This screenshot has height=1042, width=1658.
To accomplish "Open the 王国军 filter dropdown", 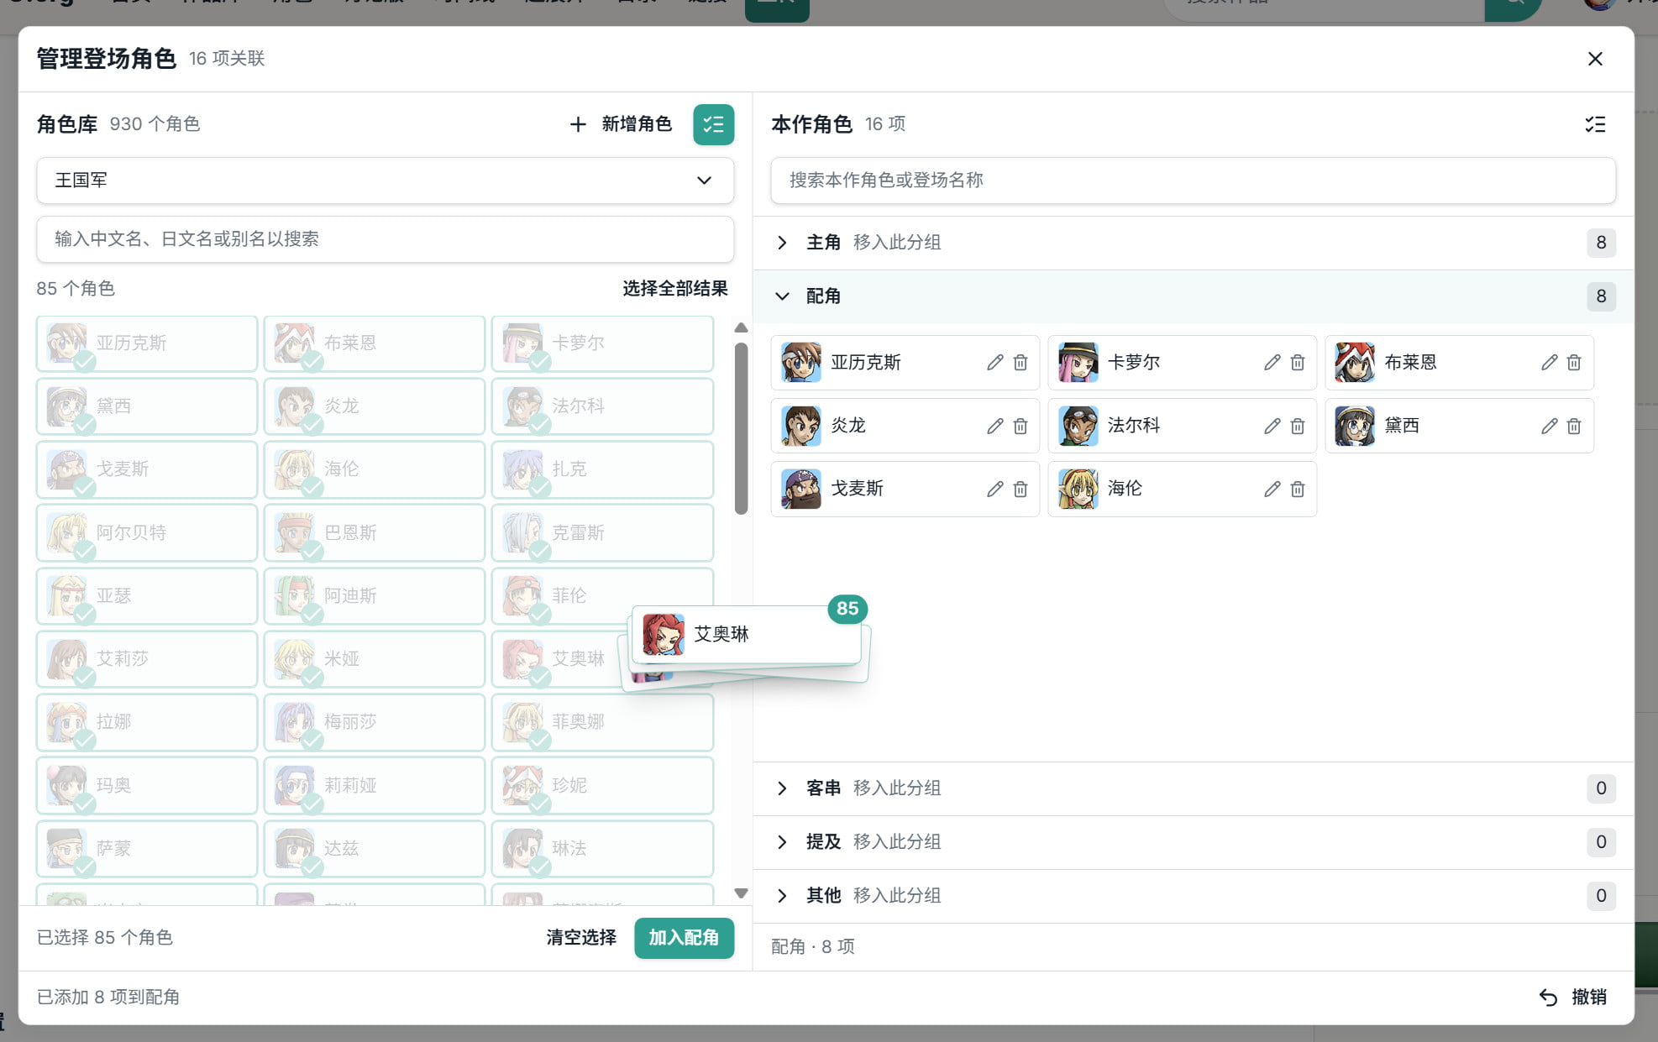I will click(x=385, y=181).
